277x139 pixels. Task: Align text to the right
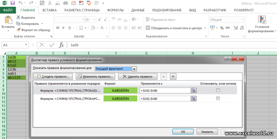[x=125, y=28]
